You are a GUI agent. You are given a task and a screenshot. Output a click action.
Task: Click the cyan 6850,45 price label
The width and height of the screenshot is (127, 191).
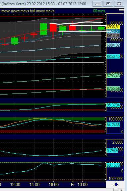coord(113,57)
